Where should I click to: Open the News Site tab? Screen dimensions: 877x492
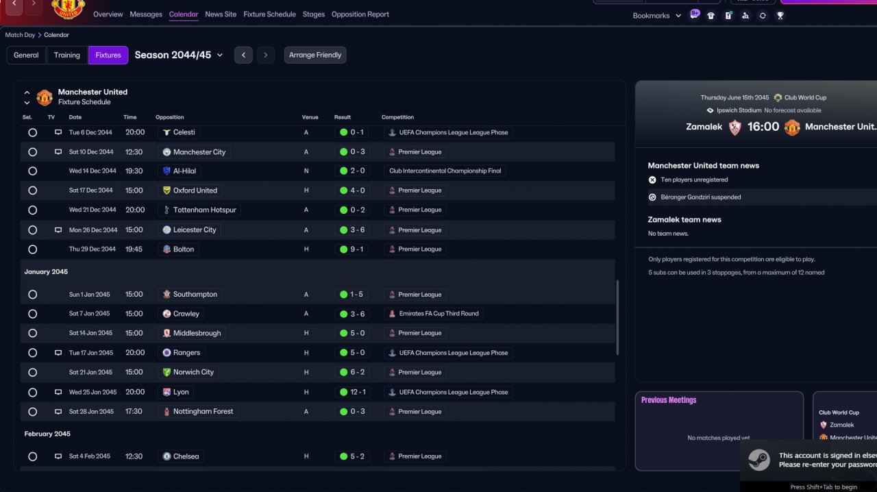(x=221, y=14)
